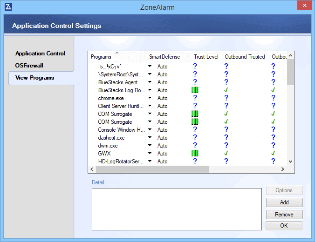
Task: Open SmartDefense dropdown for BlueStacks Agent
Action: (150, 82)
